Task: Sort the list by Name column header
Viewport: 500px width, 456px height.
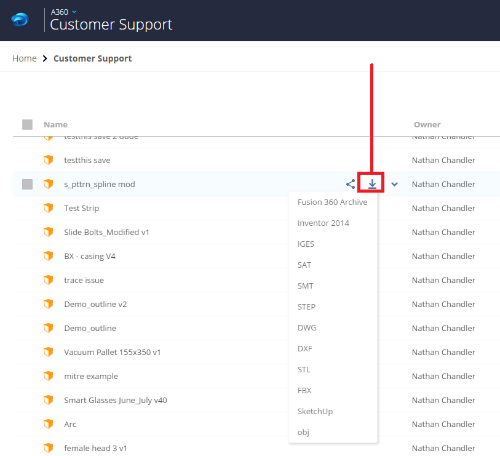Action: pos(55,124)
